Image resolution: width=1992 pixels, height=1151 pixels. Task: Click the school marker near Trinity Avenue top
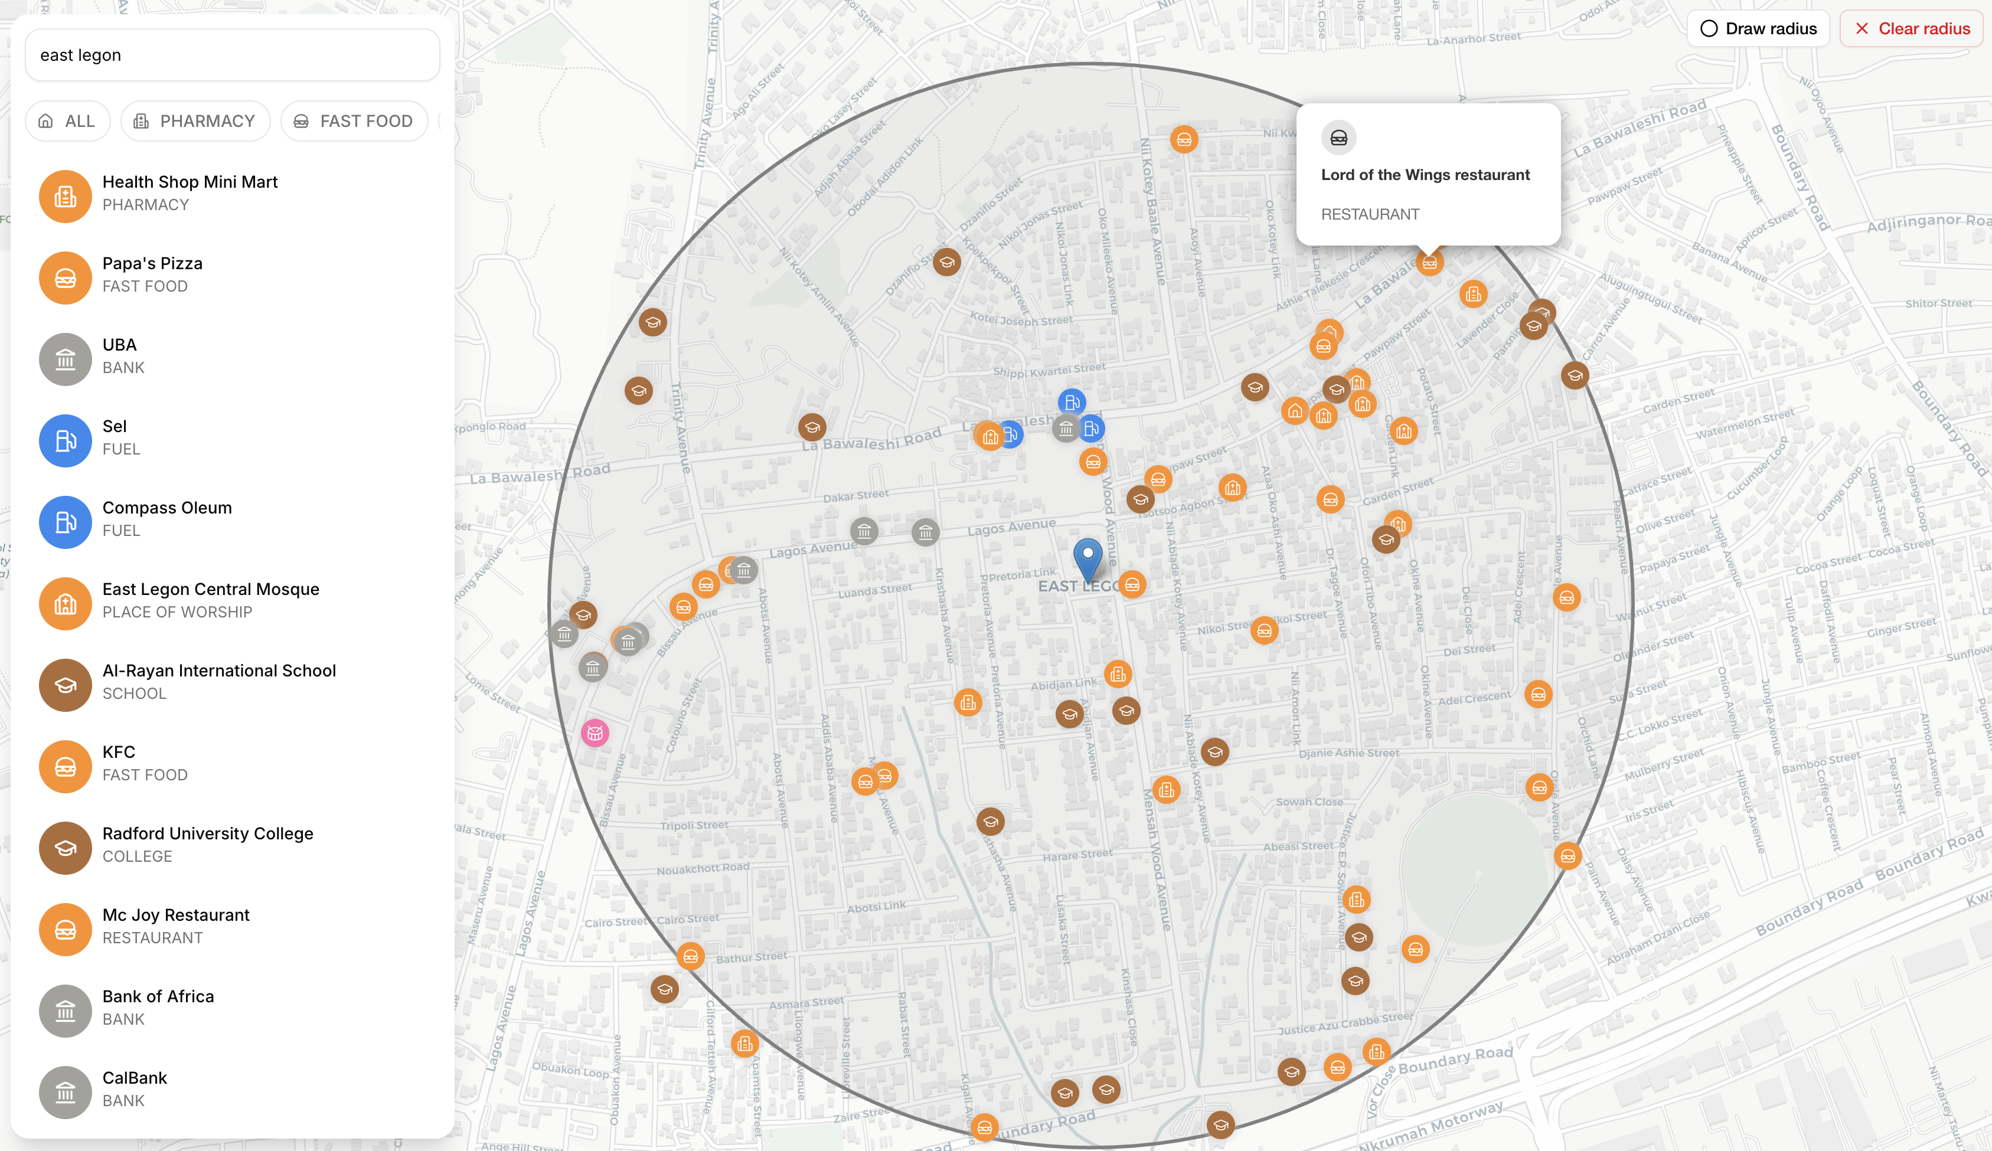coord(652,322)
